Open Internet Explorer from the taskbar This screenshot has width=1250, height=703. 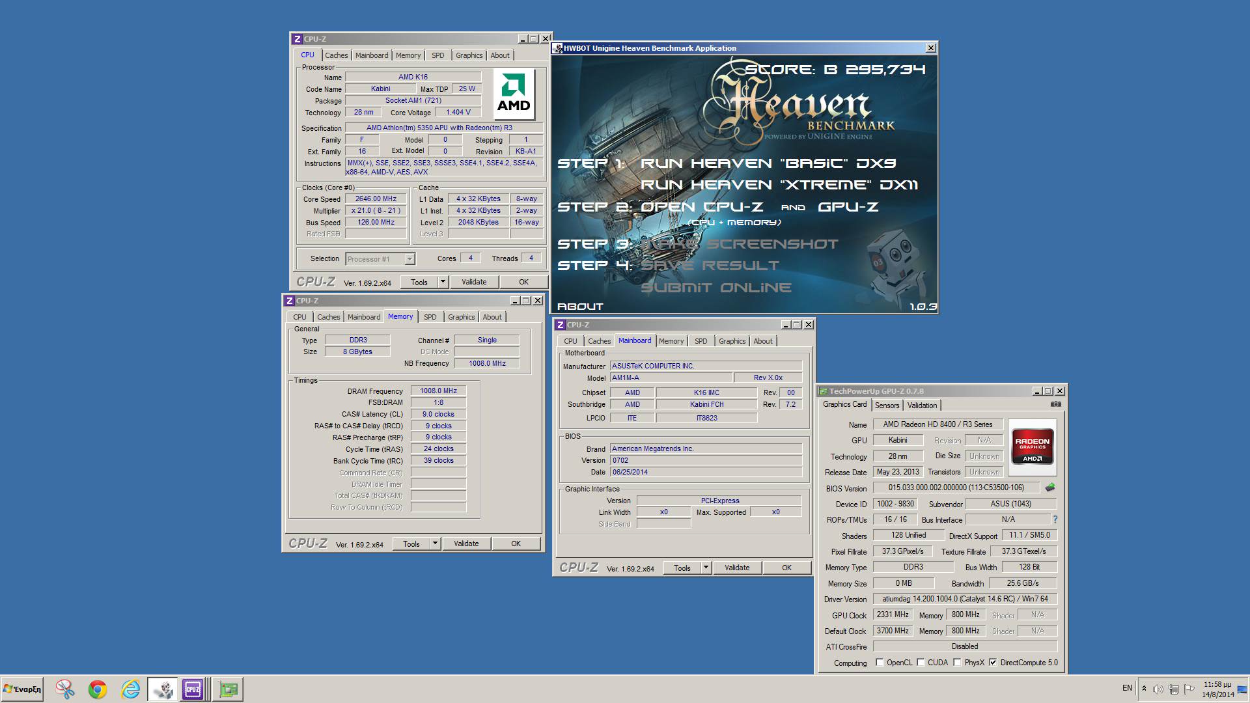pyautogui.click(x=130, y=689)
